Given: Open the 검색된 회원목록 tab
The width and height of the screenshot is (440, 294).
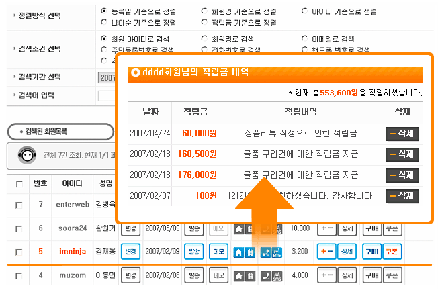Looking at the screenshot, I should point(59,131).
